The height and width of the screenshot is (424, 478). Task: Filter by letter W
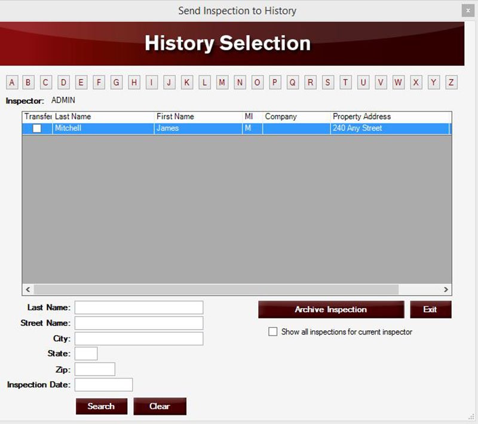tap(398, 82)
